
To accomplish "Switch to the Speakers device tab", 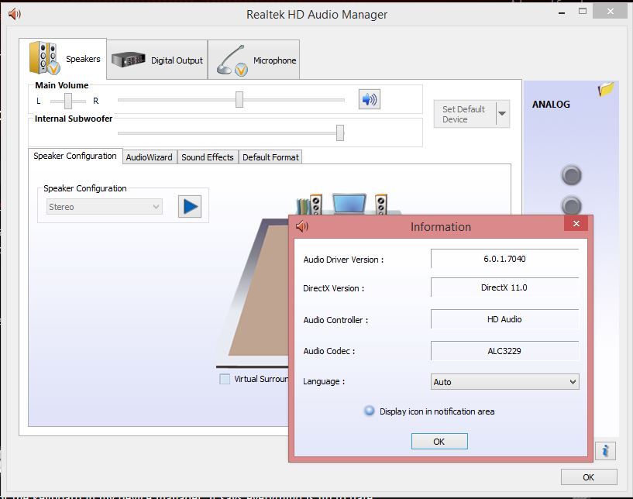I will tap(64, 59).
